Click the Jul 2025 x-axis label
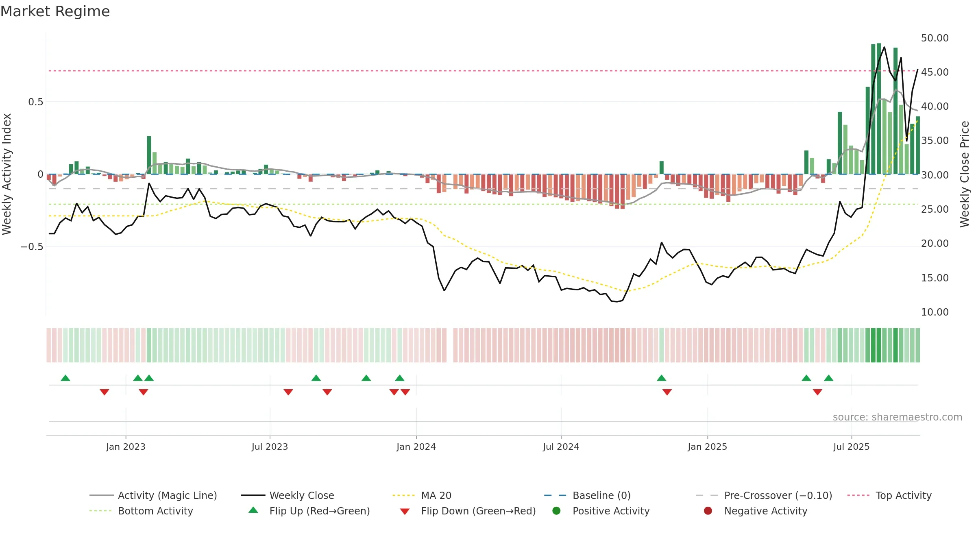 (x=851, y=447)
